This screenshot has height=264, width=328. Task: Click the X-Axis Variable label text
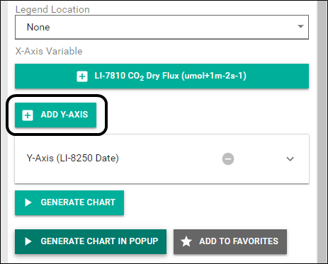tap(49, 51)
